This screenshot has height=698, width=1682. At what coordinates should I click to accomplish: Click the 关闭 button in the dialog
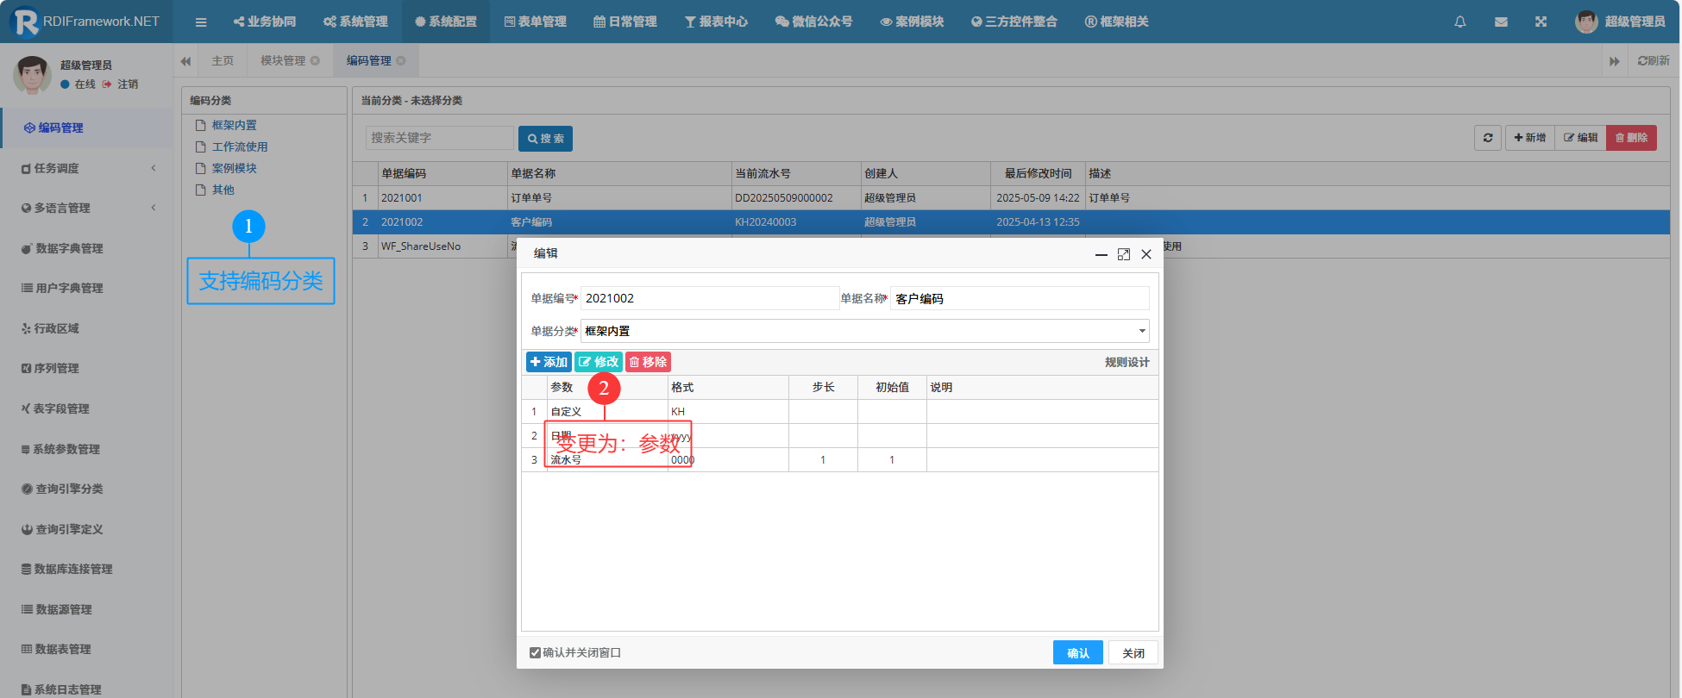click(x=1133, y=653)
